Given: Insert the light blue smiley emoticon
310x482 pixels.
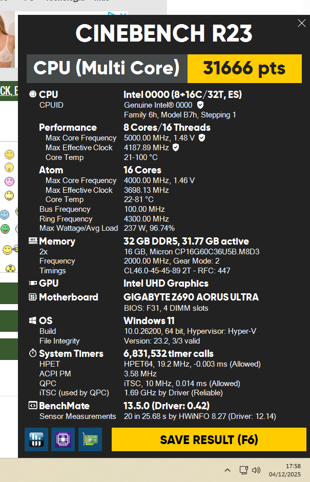Looking at the screenshot, I should tap(5, 214).
